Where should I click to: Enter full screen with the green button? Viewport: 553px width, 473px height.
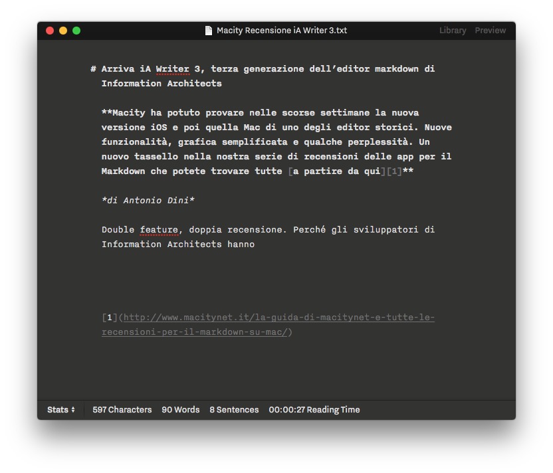point(76,31)
